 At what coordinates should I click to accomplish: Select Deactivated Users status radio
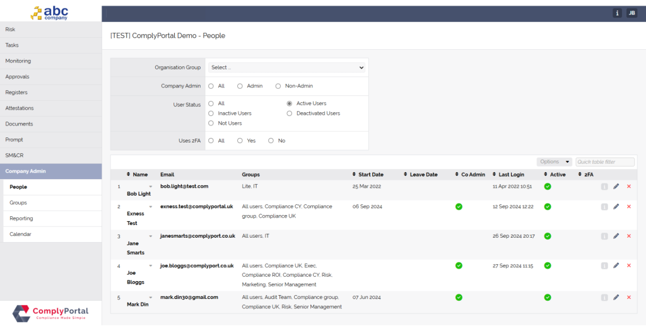tap(290, 113)
